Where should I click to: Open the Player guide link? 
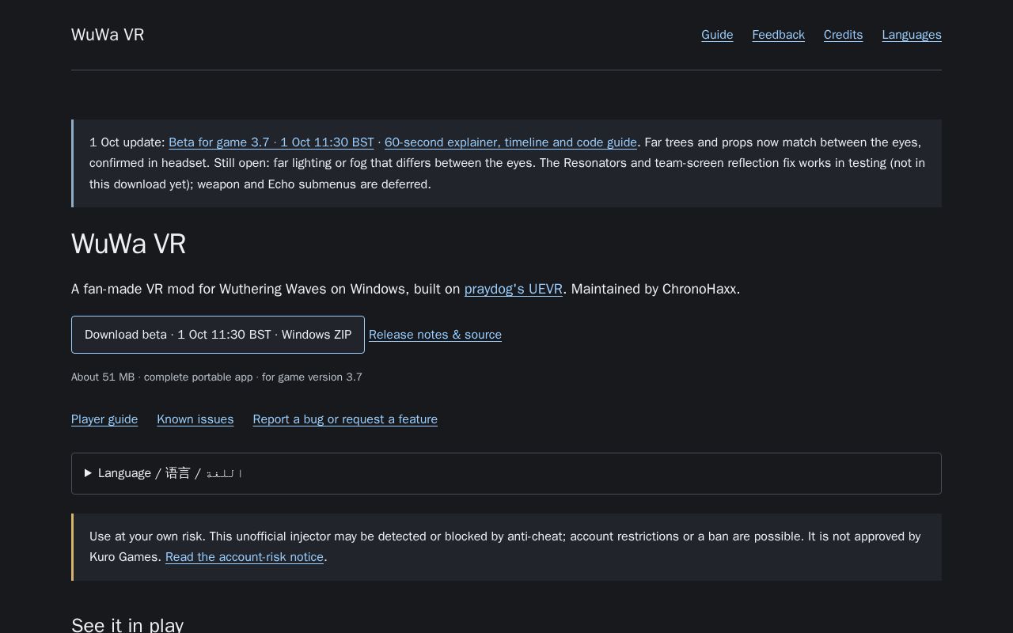(104, 419)
